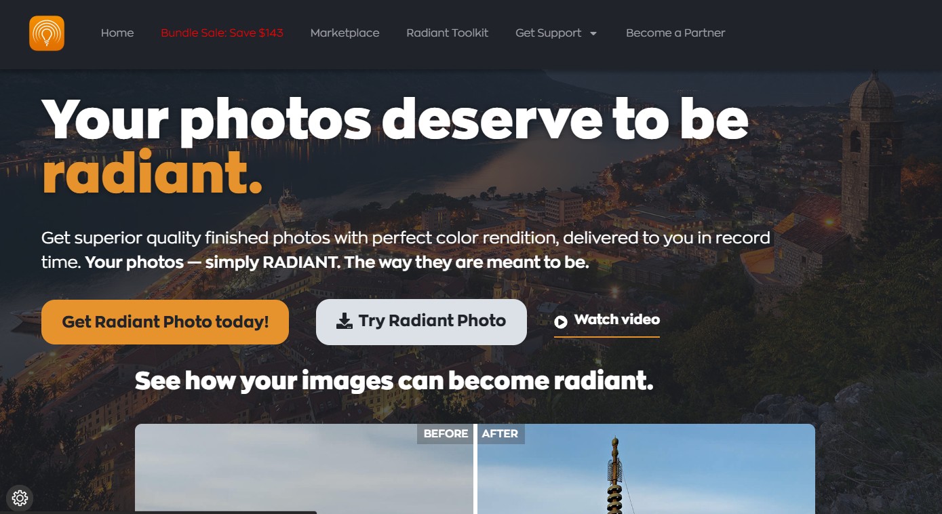
Task: Click the AFTER label on the comparison
Action: coord(501,434)
